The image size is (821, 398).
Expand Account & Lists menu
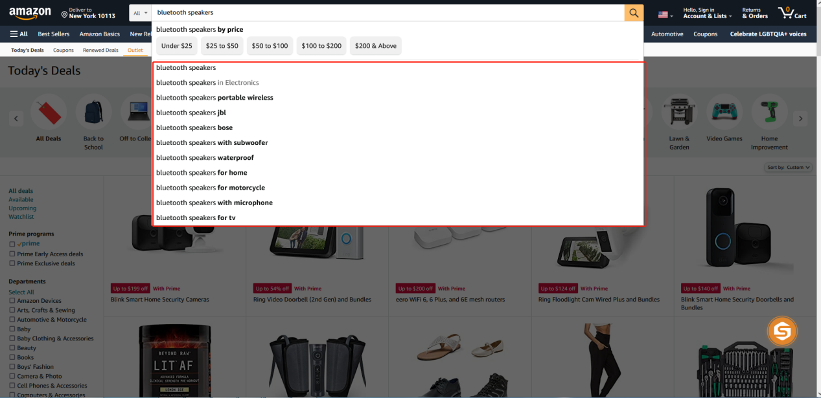pyautogui.click(x=708, y=13)
